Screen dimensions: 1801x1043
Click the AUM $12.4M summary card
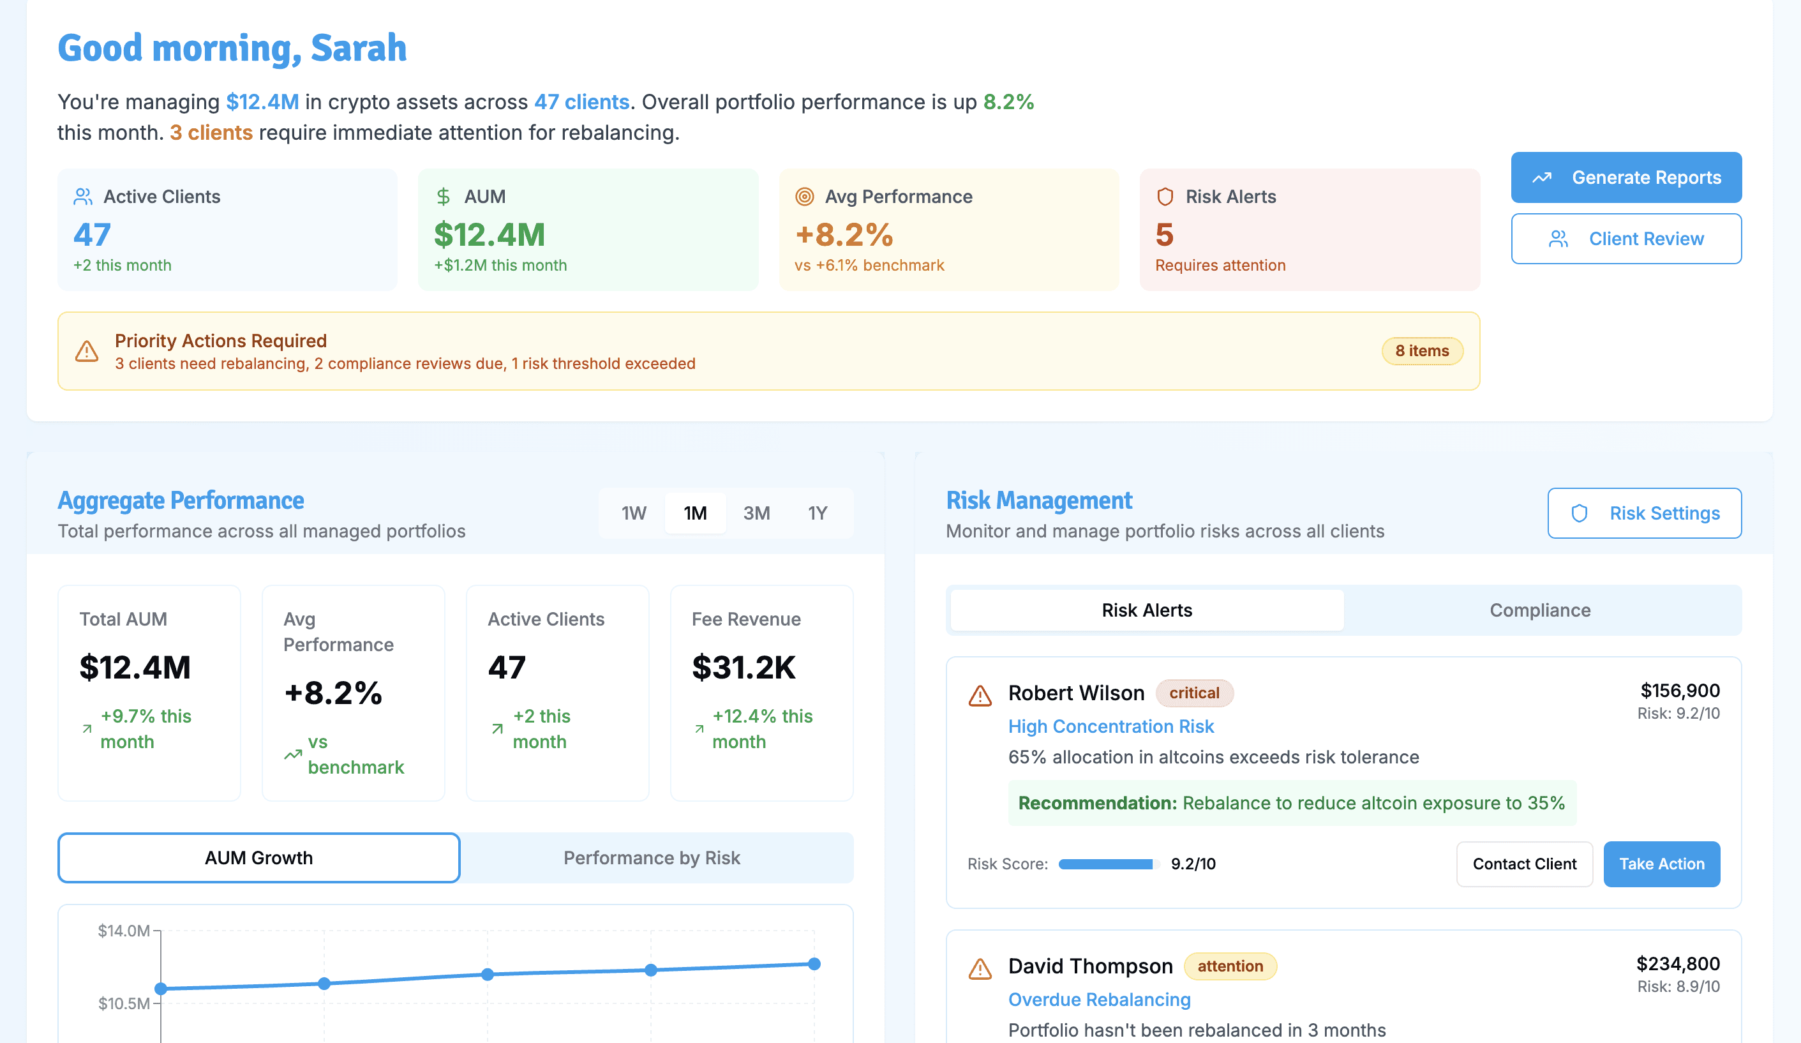point(588,230)
